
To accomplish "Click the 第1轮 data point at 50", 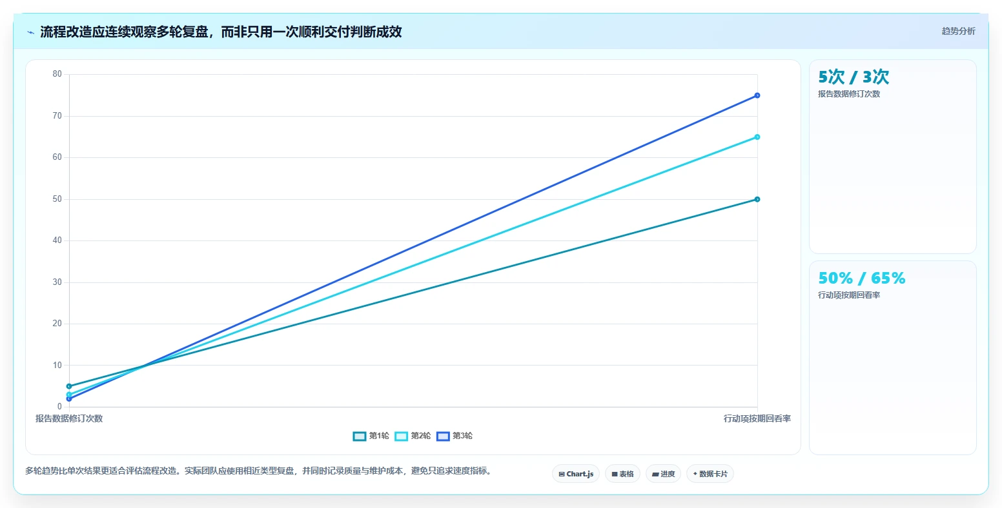I will tap(757, 199).
